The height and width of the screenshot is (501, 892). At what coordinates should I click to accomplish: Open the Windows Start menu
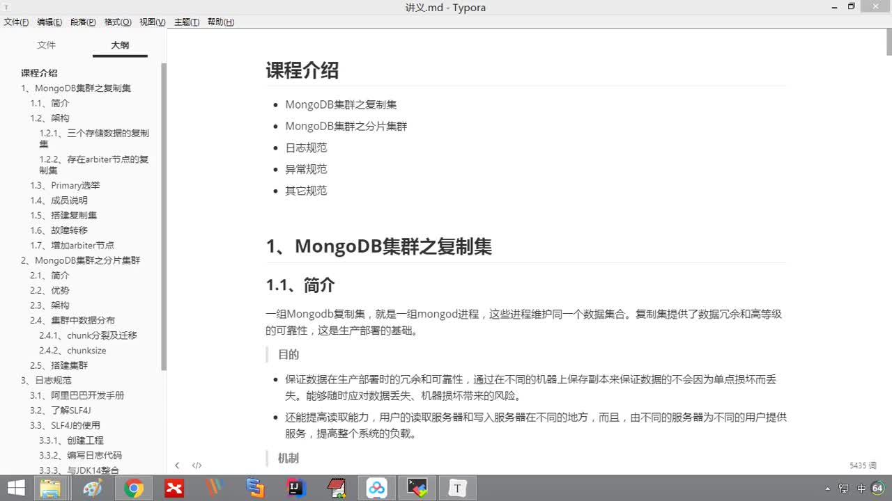[16, 488]
